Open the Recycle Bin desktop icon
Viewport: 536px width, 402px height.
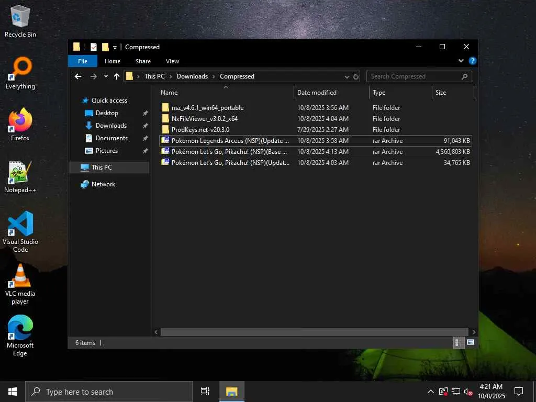(x=20, y=21)
